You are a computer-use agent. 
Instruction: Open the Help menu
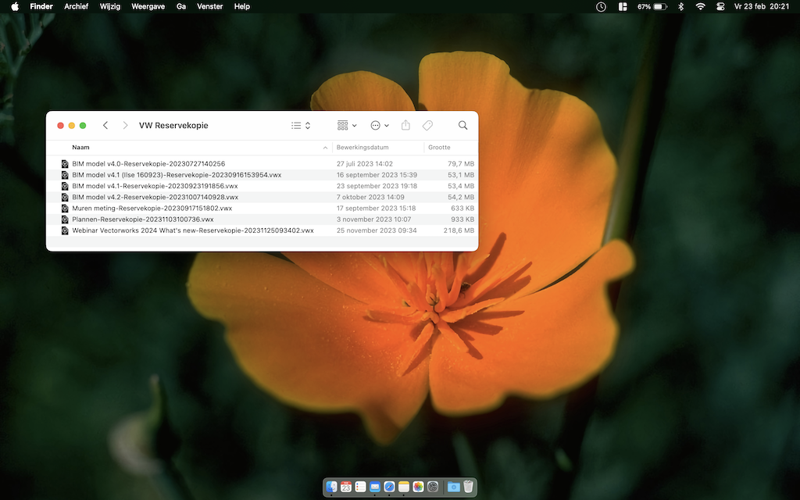coord(242,6)
